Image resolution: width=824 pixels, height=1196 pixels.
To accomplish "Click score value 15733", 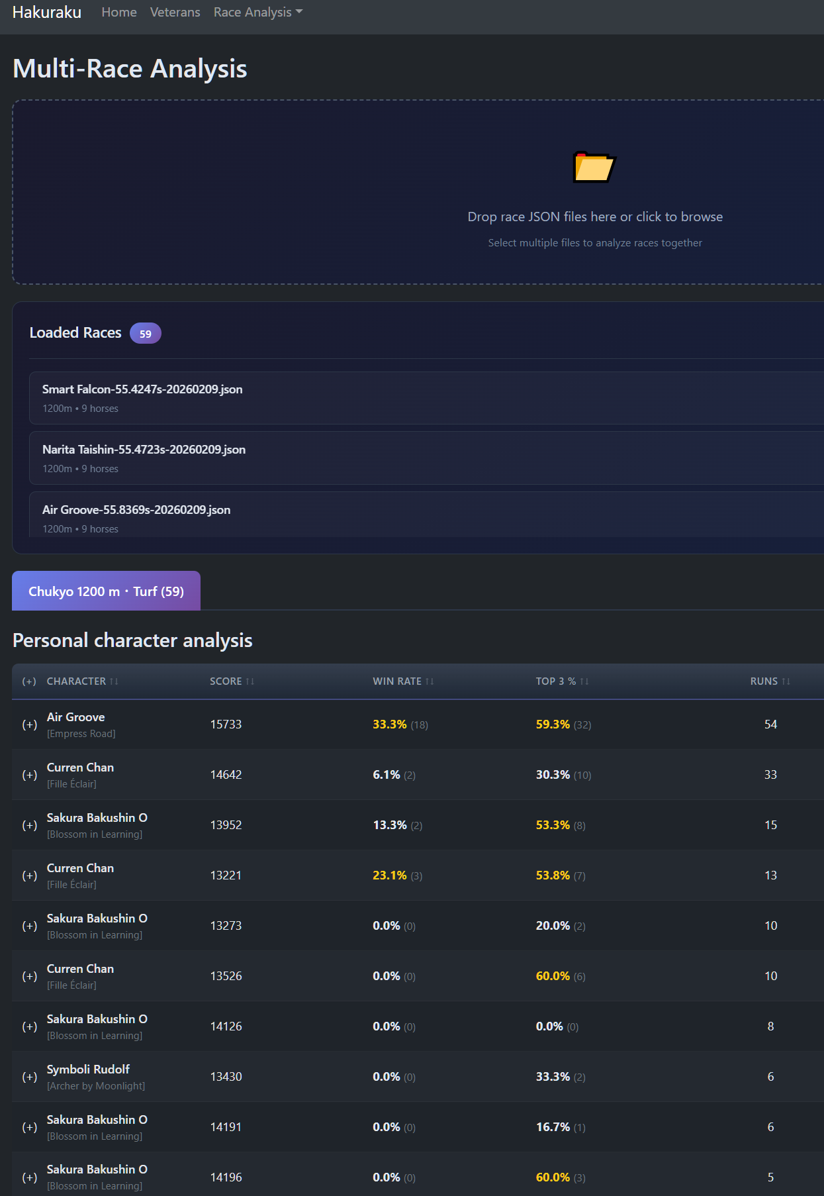I will pyautogui.click(x=226, y=724).
